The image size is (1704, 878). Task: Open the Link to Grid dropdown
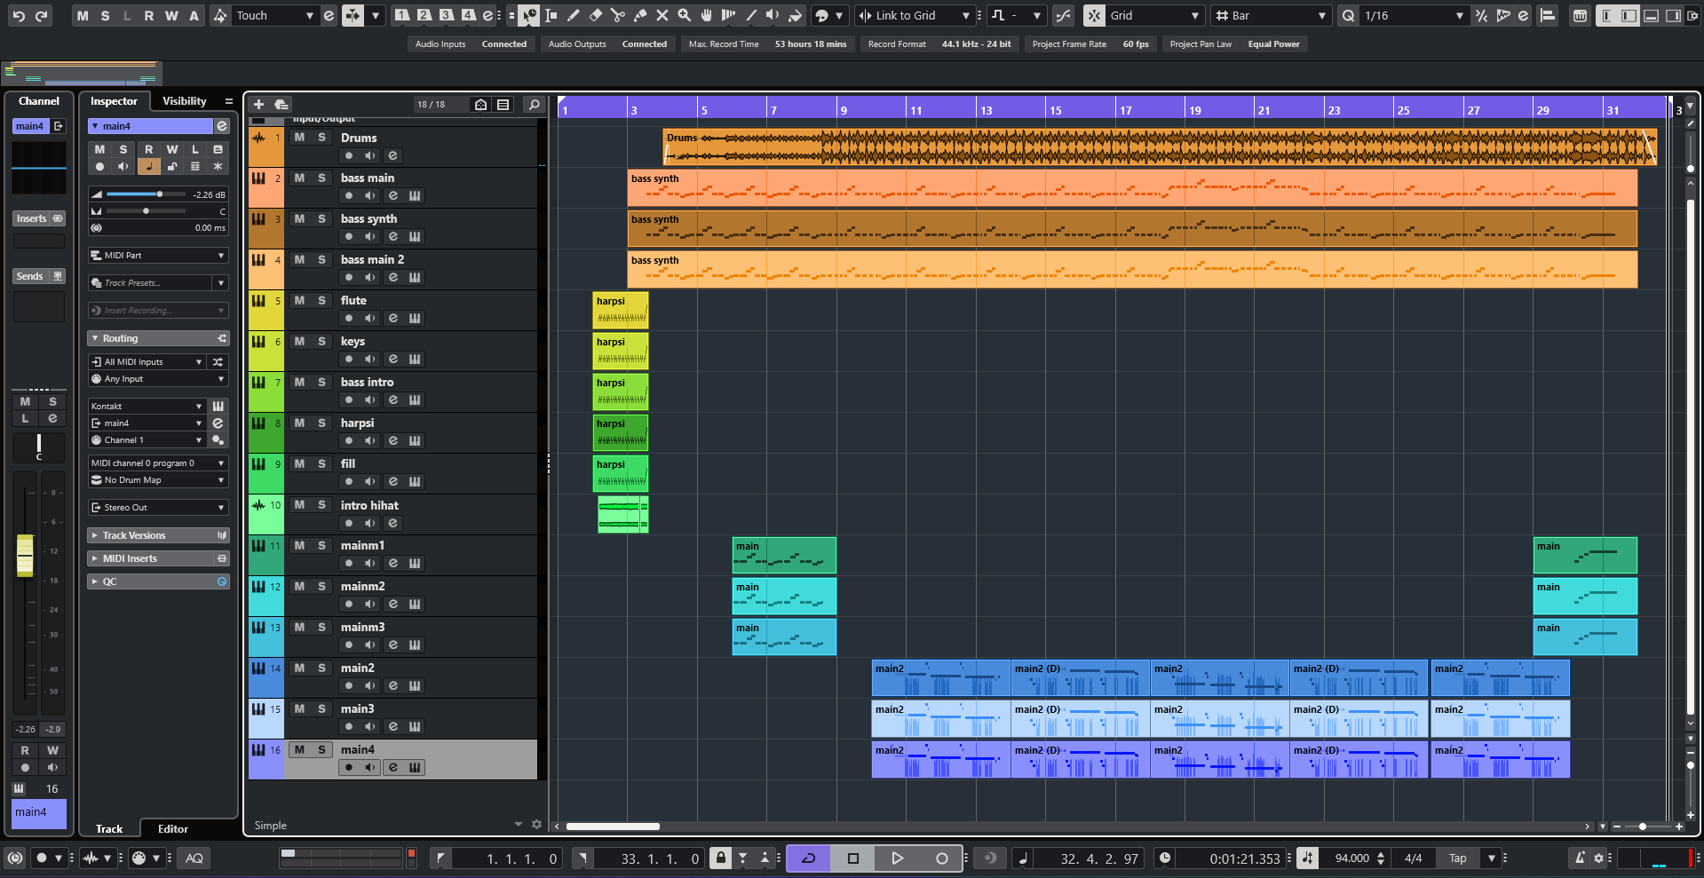(x=915, y=15)
